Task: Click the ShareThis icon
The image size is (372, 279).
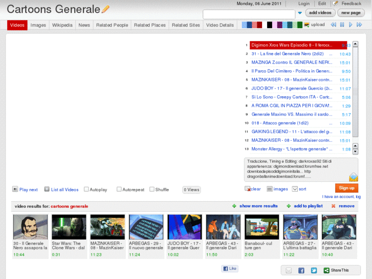Action: pyautogui.click(x=326, y=270)
